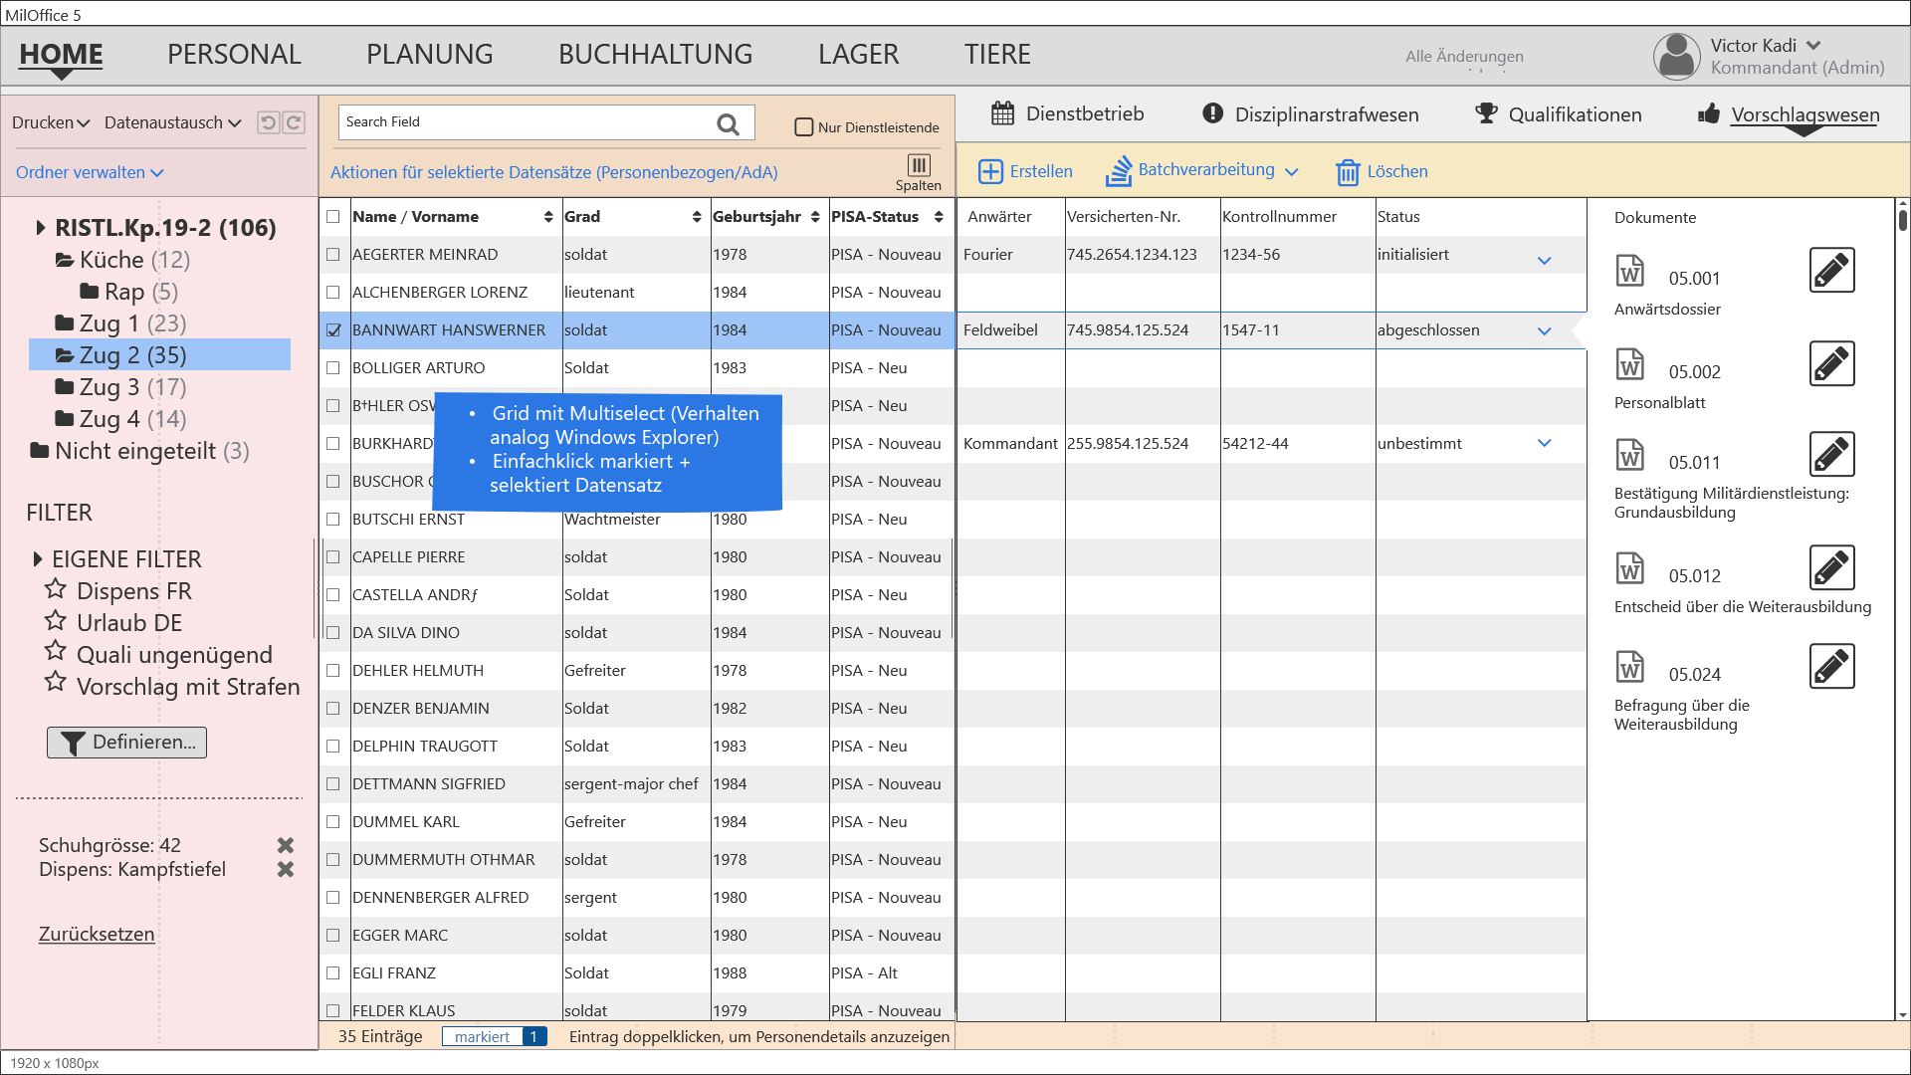Switch to the PERSONAL menu tab
This screenshot has height=1075, width=1911.
pos(234,55)
